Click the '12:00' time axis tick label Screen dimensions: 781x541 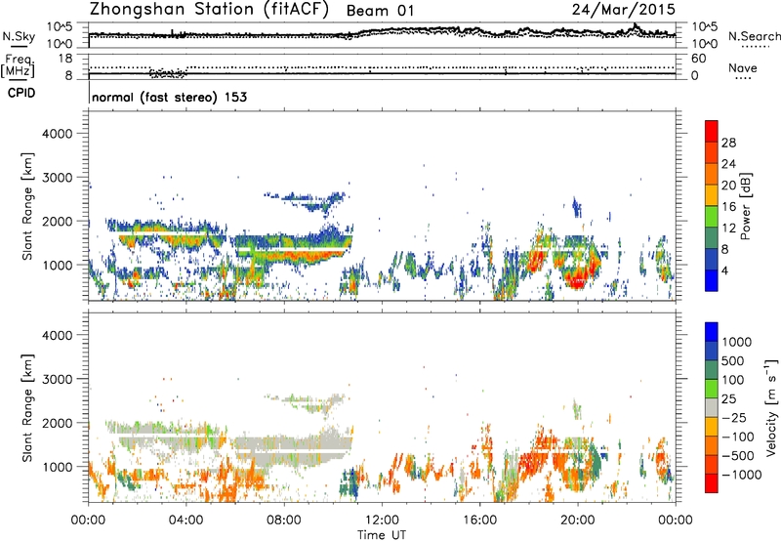point(382,520)
